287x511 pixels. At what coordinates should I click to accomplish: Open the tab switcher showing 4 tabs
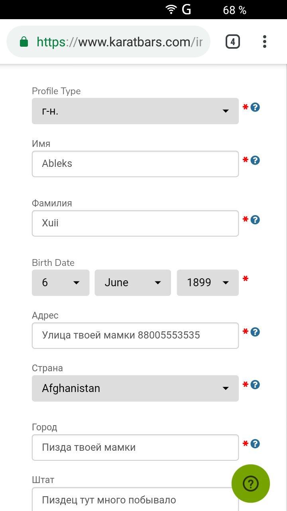coord(233,42)
